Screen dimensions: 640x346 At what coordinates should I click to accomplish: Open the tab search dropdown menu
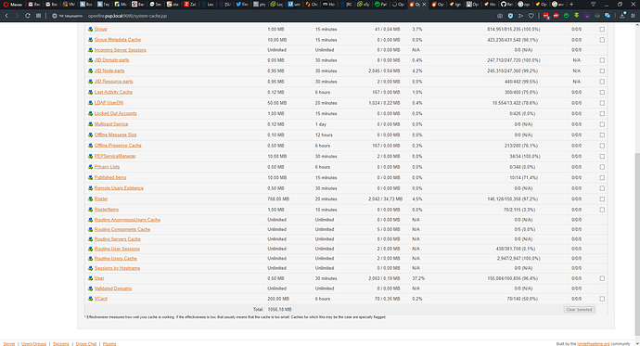point(593,5)
